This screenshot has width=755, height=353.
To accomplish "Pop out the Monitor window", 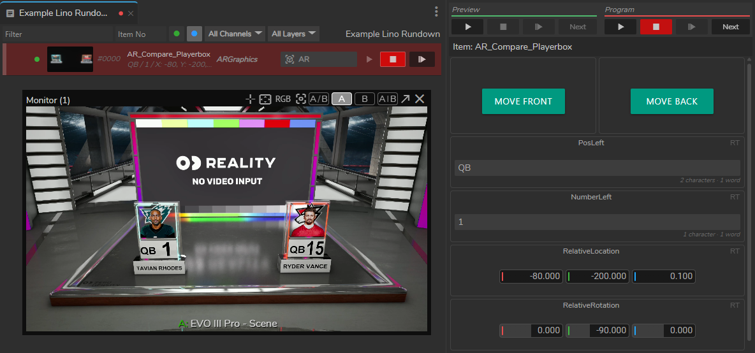I will (x=406, y=99).
